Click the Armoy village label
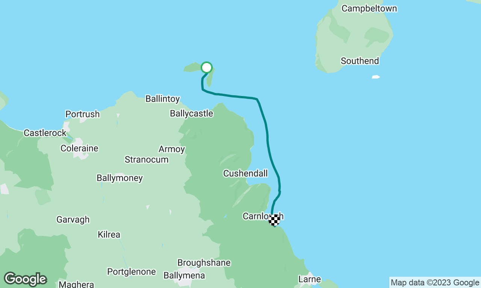Screen dimensions: 481x288 tap(172, 149)
